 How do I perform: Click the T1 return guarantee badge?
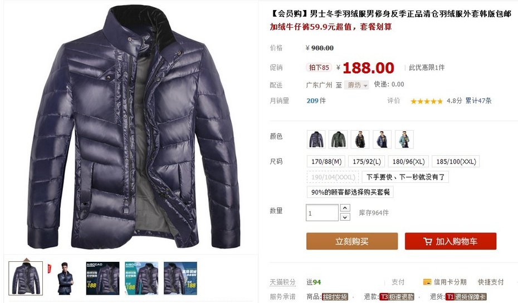466,297
